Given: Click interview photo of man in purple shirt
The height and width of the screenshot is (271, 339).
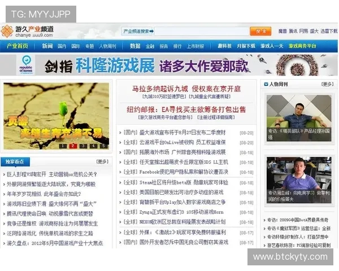Looking at the screenshot, I should tap(299, 180).
